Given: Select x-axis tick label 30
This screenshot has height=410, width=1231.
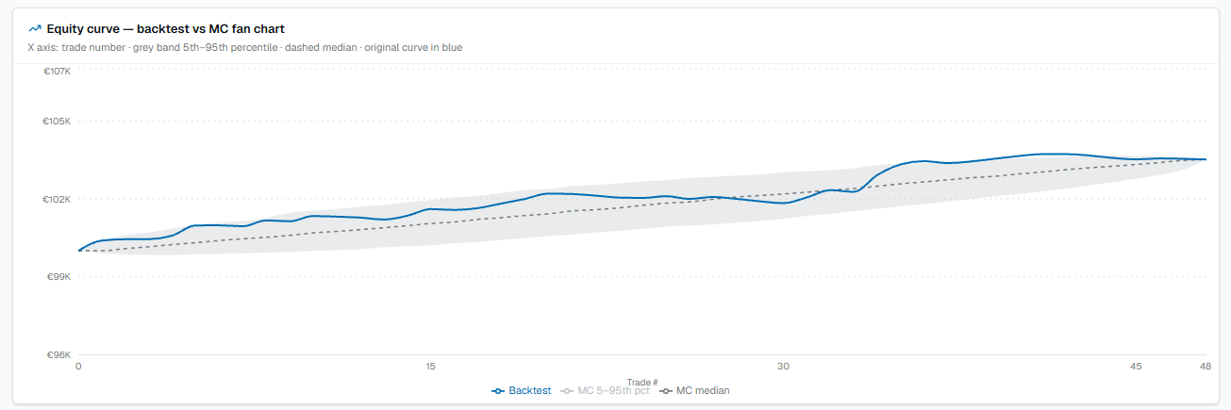Looking at the screenshot, I should tap(783, 366).
